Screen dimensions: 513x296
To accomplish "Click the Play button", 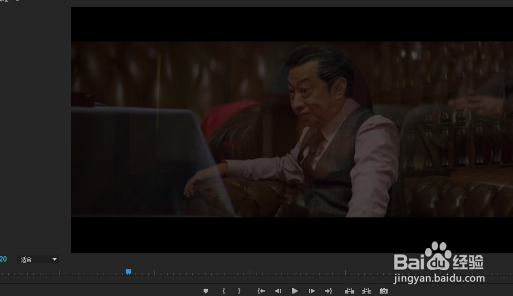I will coord(294,291).
